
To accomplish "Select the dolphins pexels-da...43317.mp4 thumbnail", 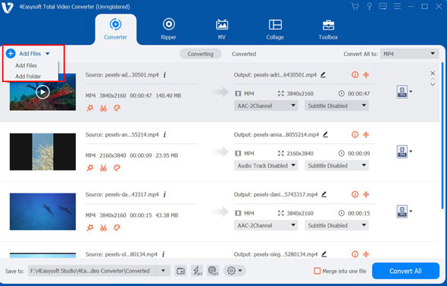I will coord(42,212).
